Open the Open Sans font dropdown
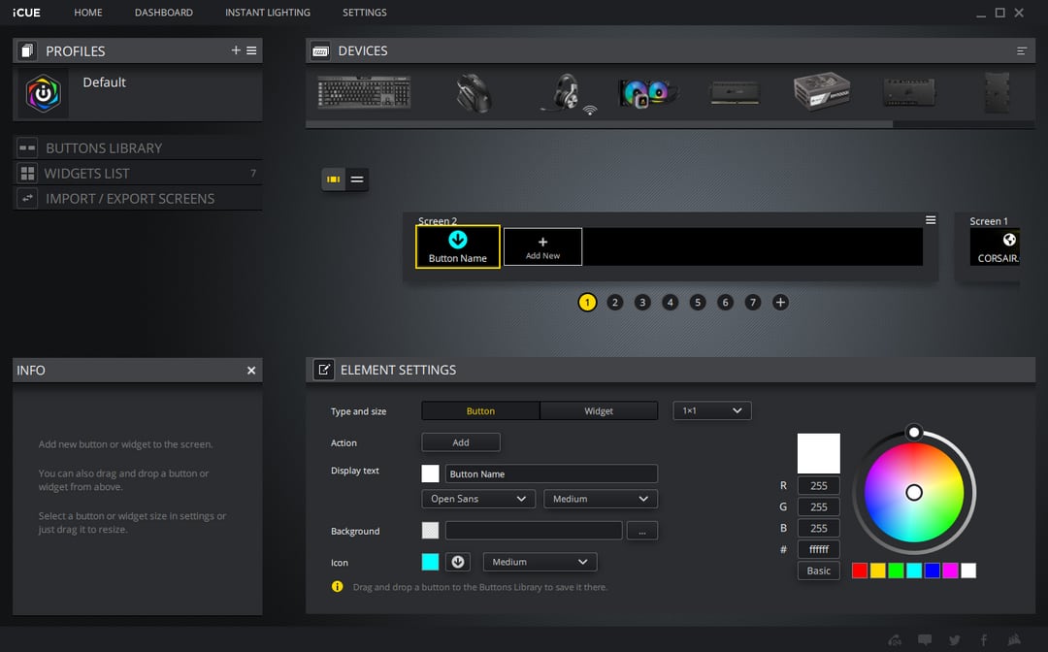1048x652 pixels. point(477,498)
